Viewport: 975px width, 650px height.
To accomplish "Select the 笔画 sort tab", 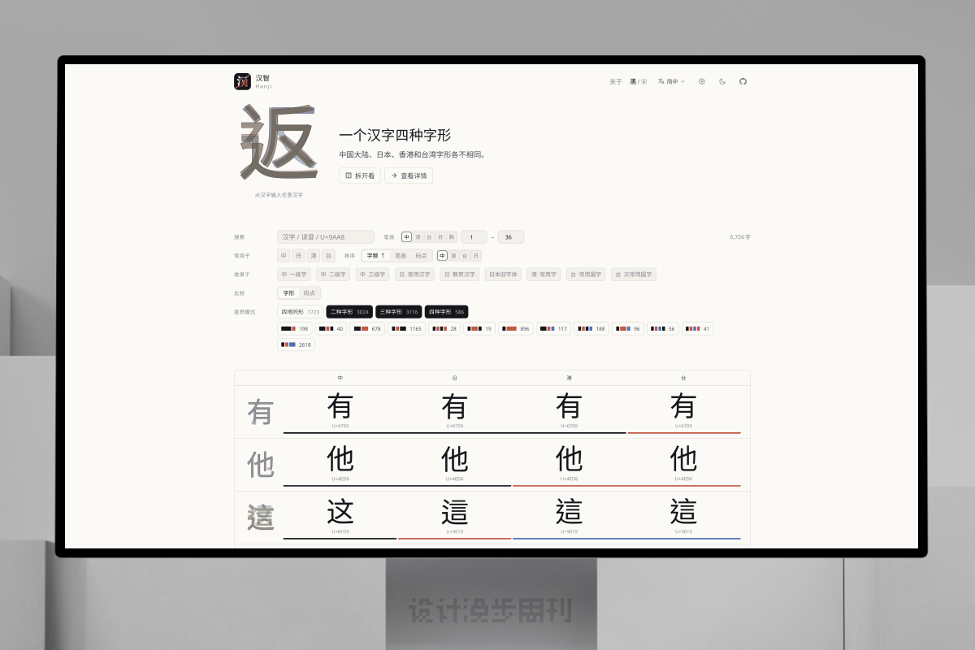I will pos(401,256).
